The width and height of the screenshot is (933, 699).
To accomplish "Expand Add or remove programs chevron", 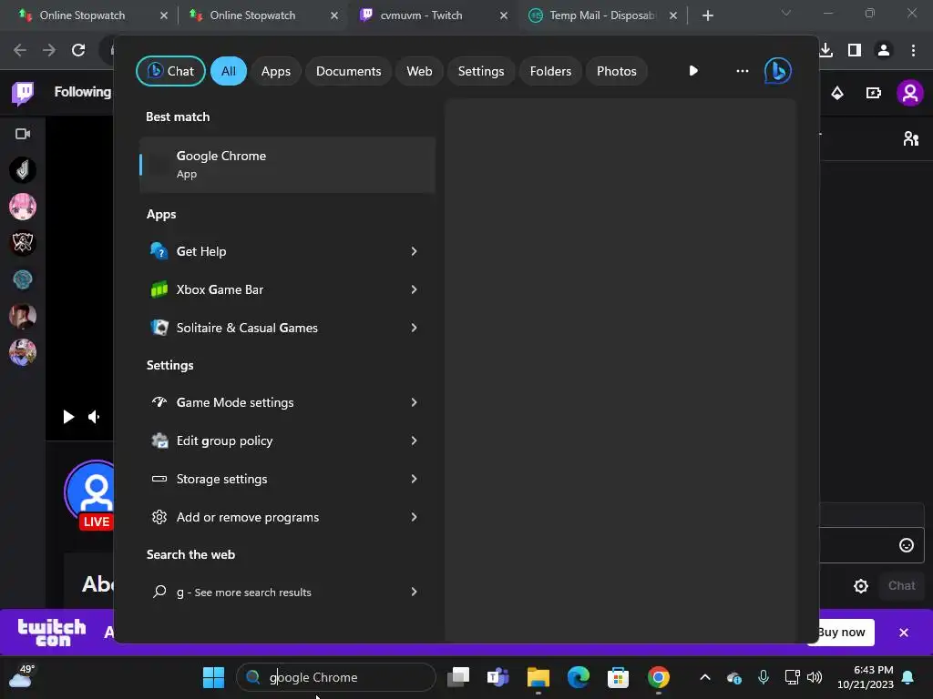I will (x=414, y=517).
